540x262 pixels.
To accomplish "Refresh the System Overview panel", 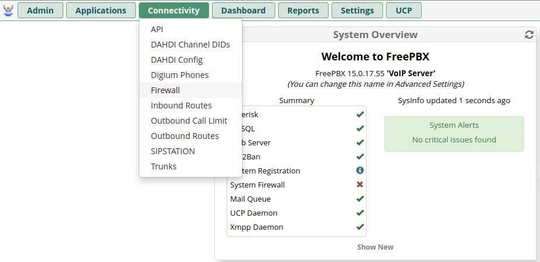I will [529, 35].
